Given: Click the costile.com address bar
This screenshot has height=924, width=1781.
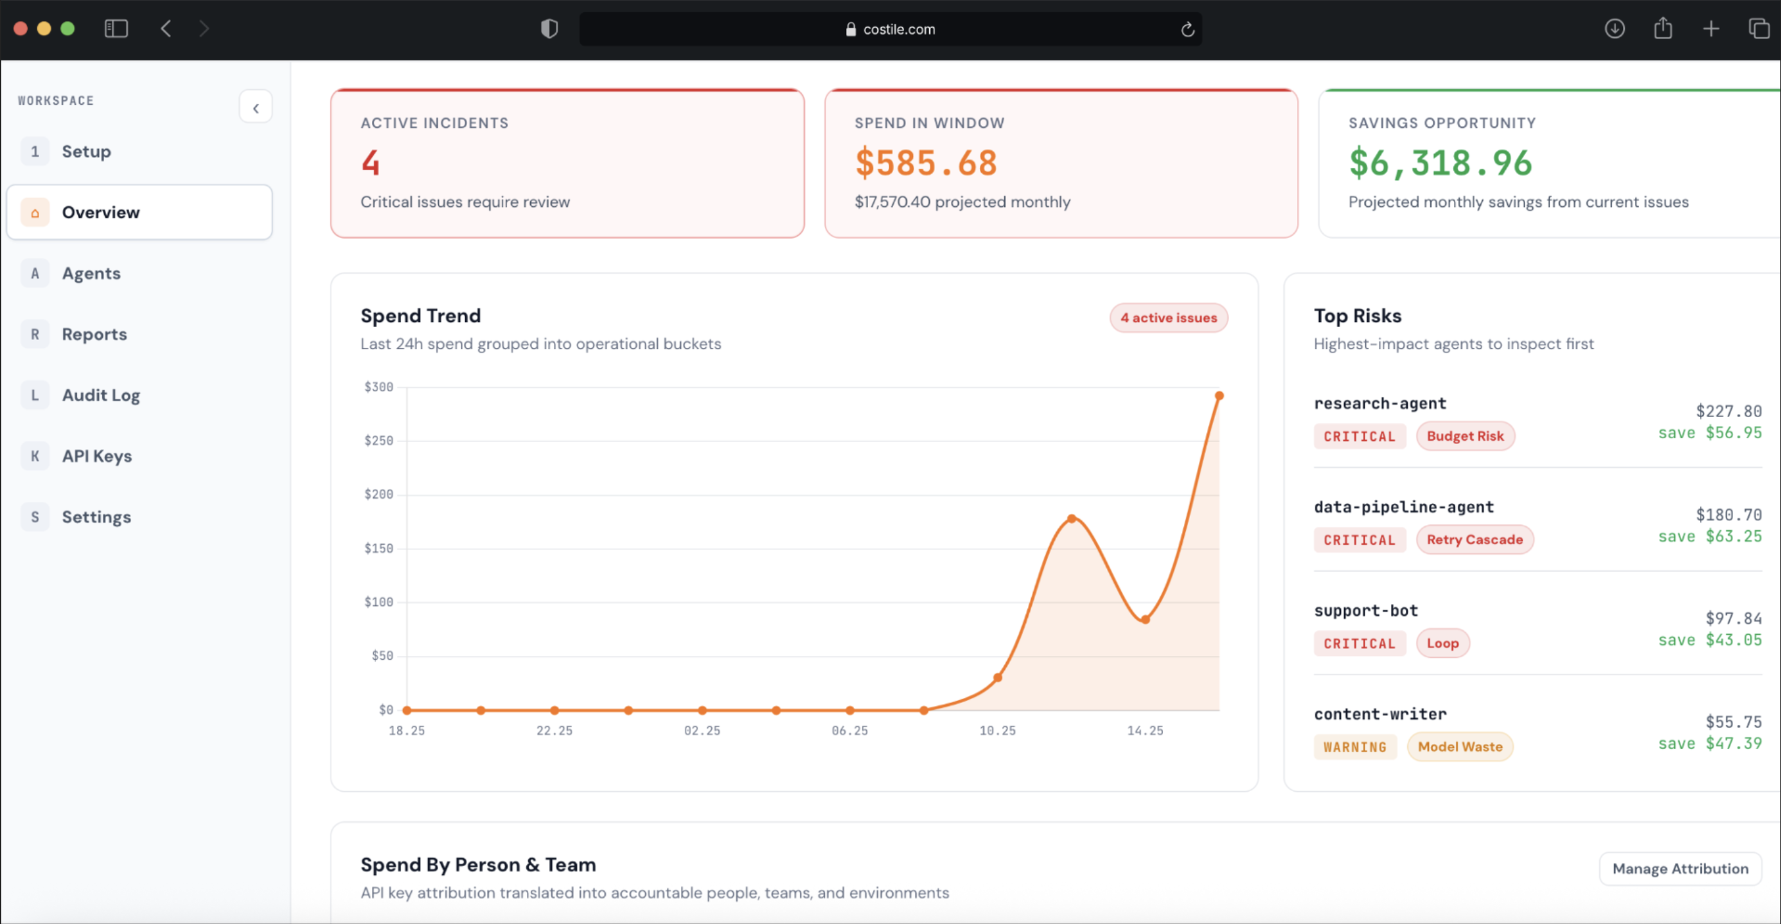Looking at the screenshot, I should 890,29.
